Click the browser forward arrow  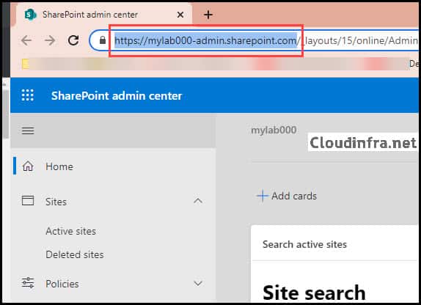point(50,40)
